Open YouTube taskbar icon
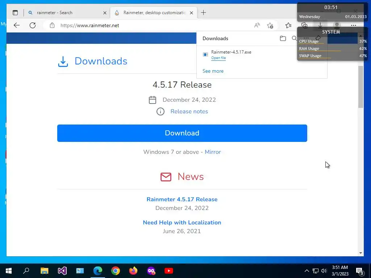Image resolution: width=371 pixels, height=278 pixels. (169, 271)
